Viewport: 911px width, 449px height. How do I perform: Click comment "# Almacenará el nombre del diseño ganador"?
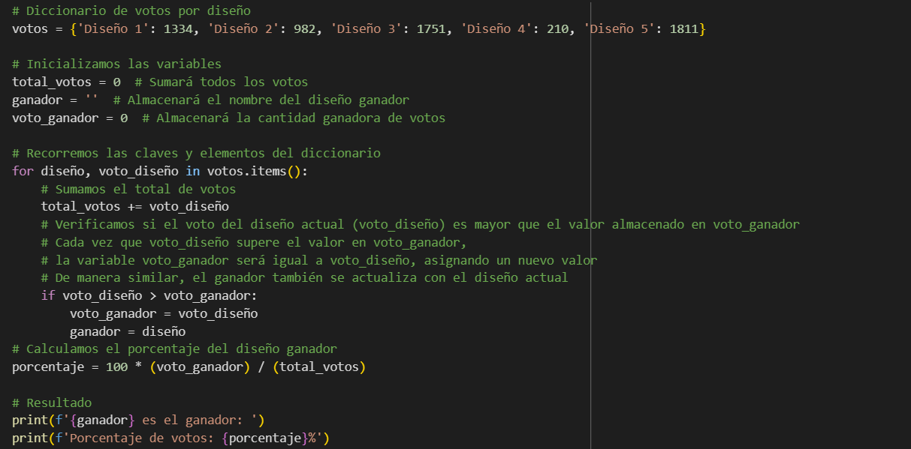261,100
